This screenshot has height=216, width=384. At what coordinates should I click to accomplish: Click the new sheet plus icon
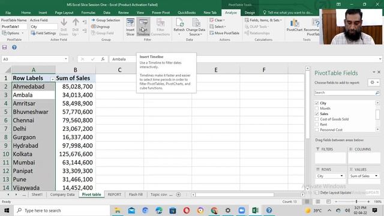(179, 194)
